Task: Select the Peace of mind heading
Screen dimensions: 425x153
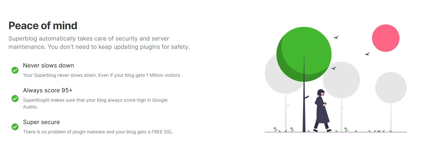Action: tap(43, 26)
